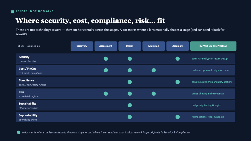Click the 'control checklist' subtitle
The width and height of the screenshot is (251, 141).
tap(27, 61)
